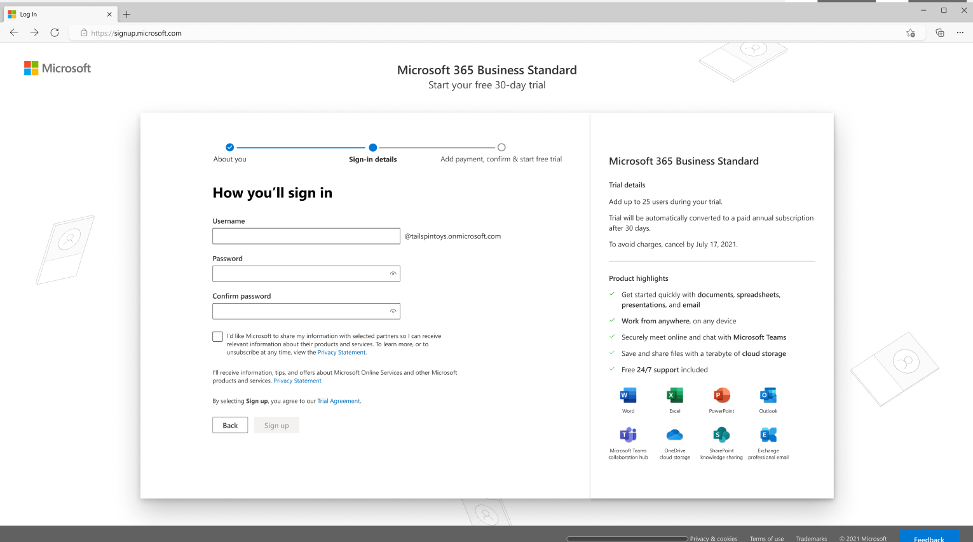Screen dimensions: 973x542
Task: Click the Exchange professional email icon
Action: coord(768,435)
